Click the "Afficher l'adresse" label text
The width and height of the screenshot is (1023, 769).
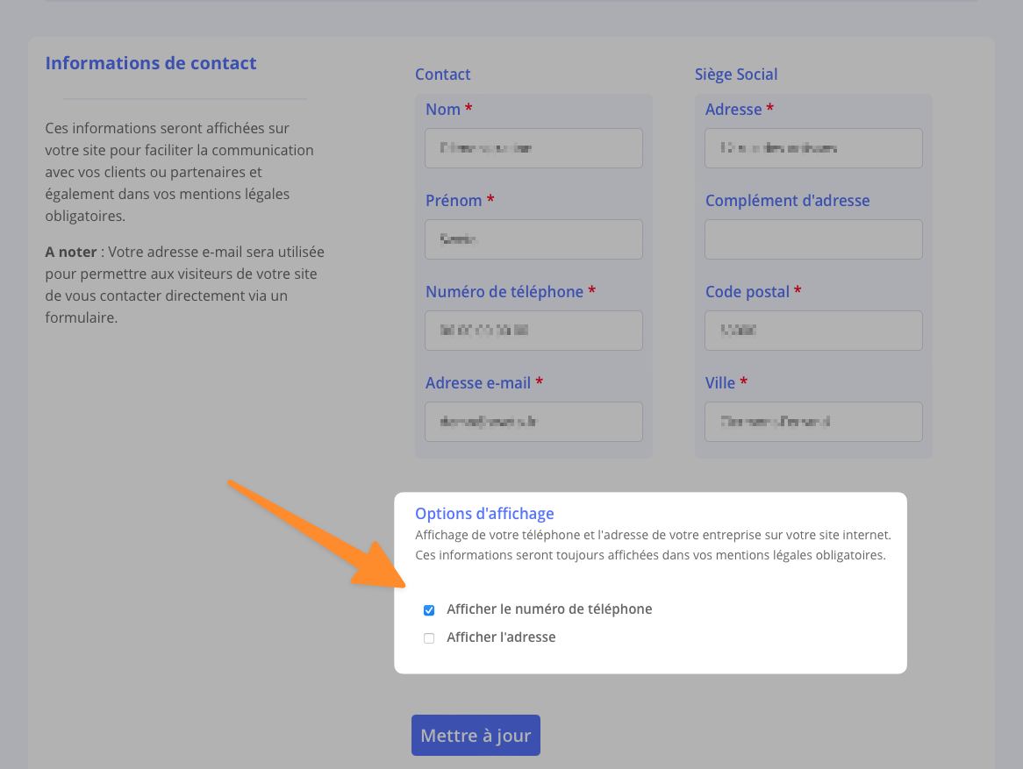(501, 637)
